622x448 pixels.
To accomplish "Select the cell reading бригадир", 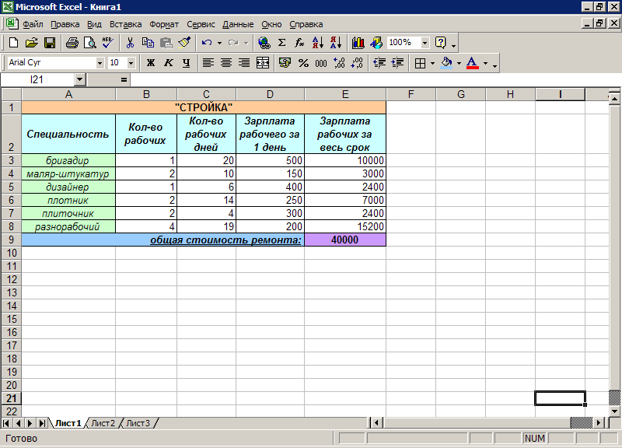I will tap(68, 160).
